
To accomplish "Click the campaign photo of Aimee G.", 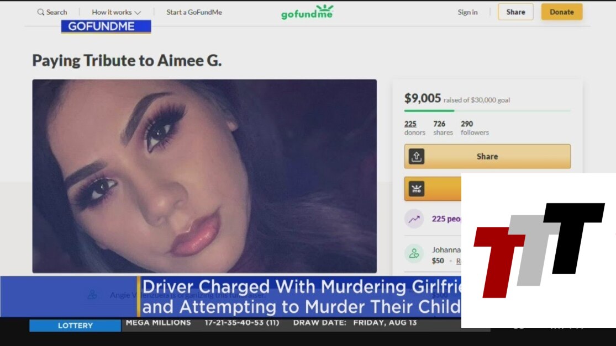I will [x=204, y=176].
